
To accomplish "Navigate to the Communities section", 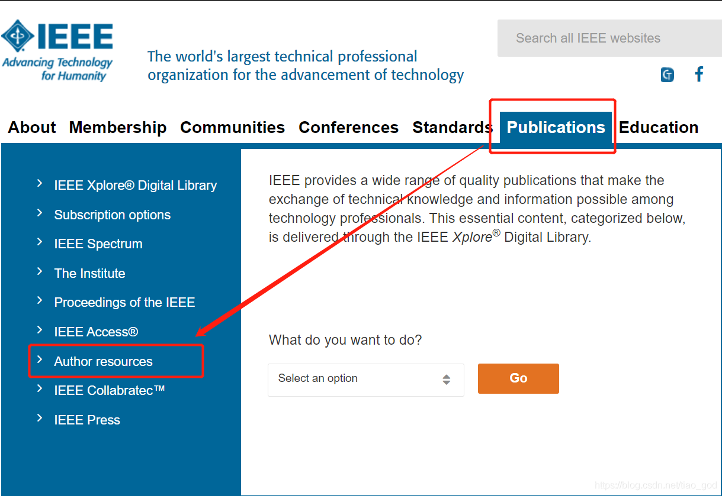I will [232, 127].
